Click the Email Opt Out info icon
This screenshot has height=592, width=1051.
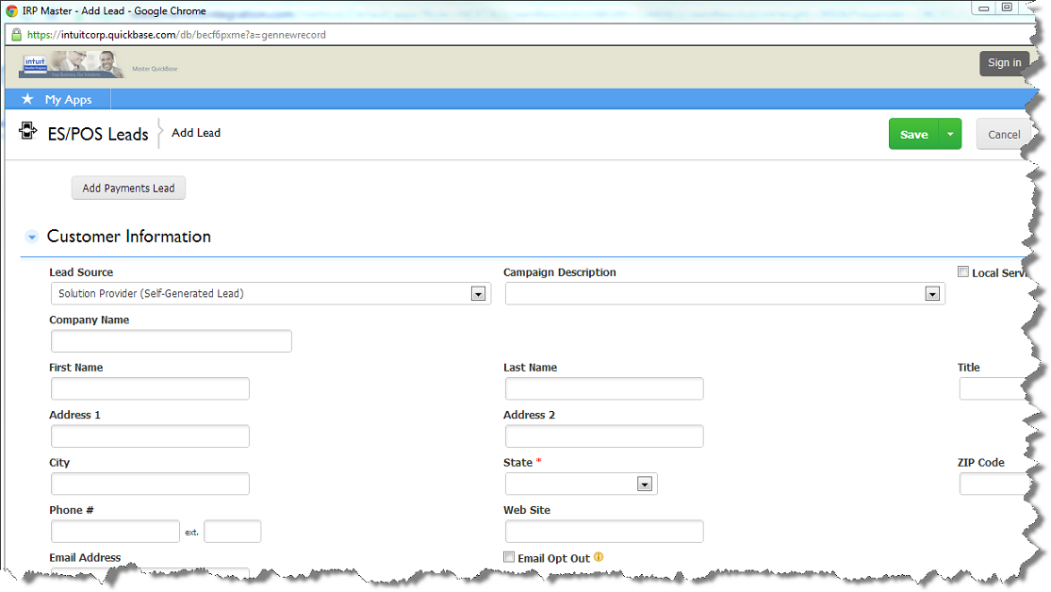click(598, 557)
